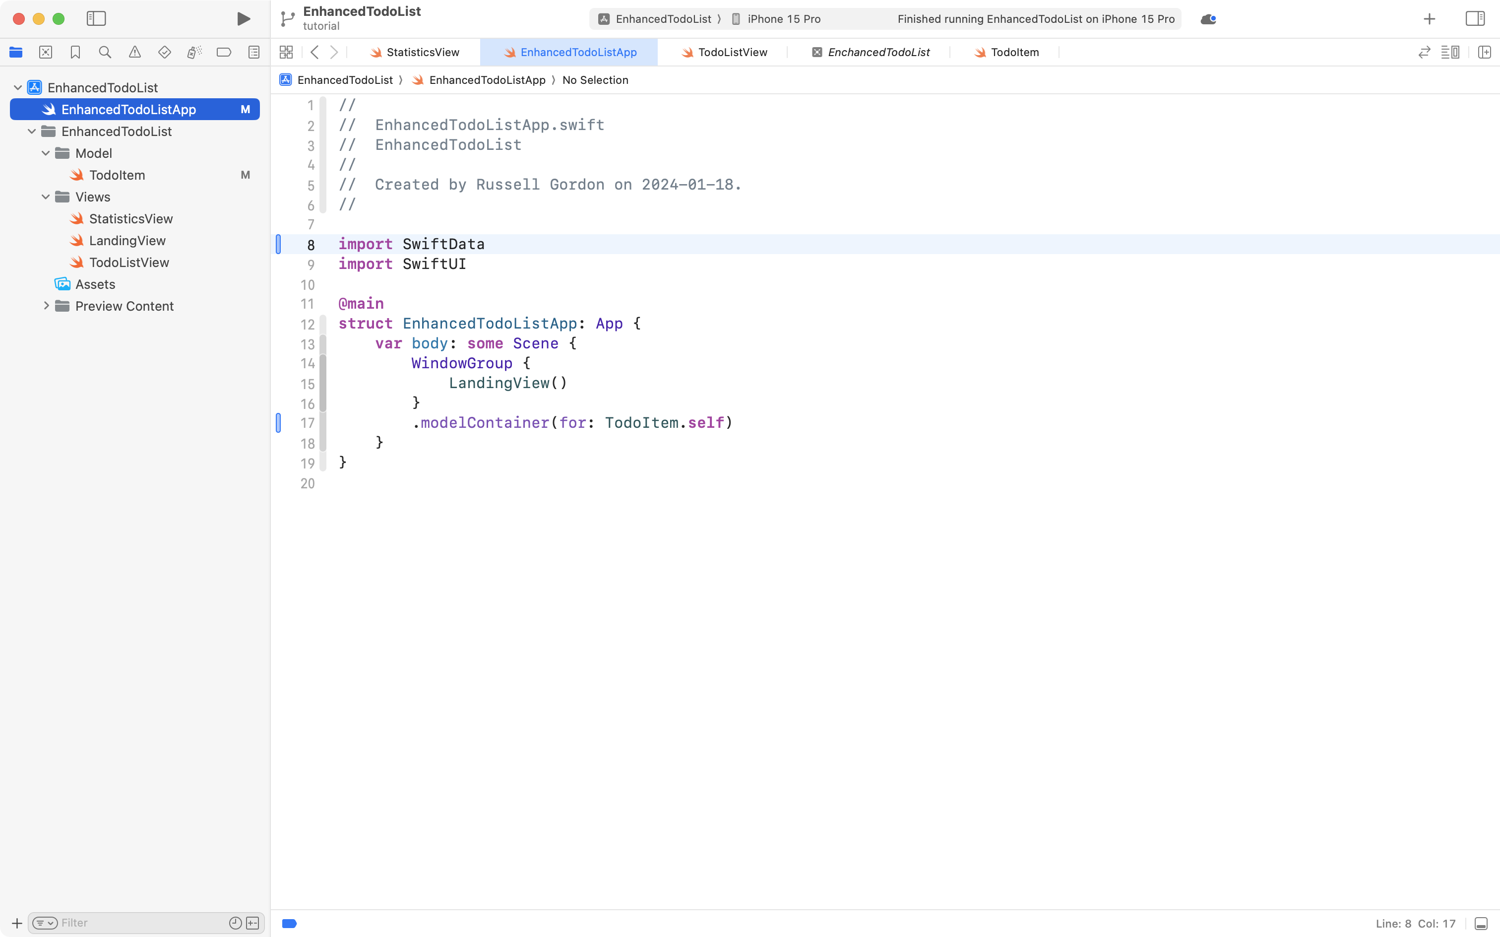Navigate back with the back arrow
Image resolution: width=1500 pixels, height=937 pixels.
[x=314, y=52]
